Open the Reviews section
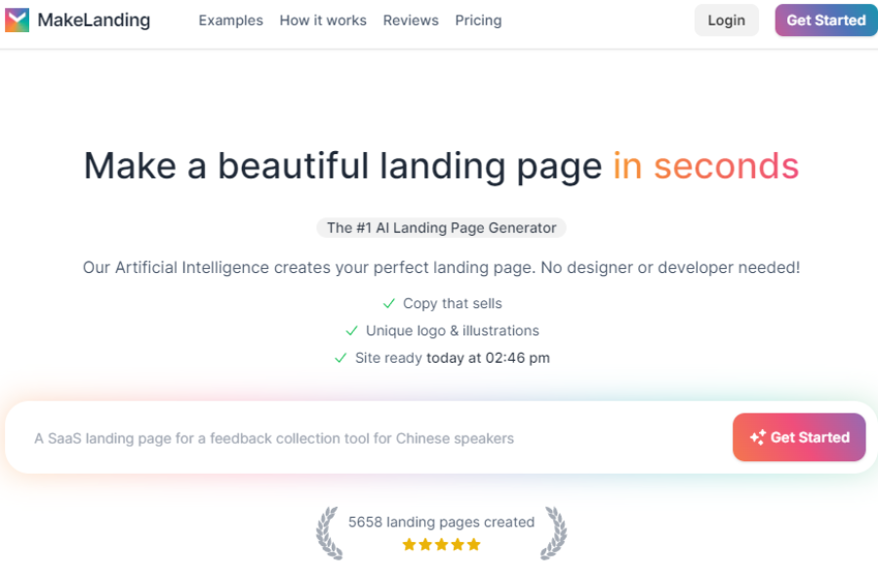The height and width of the screenshot is (585, 878). pos(411,19)
